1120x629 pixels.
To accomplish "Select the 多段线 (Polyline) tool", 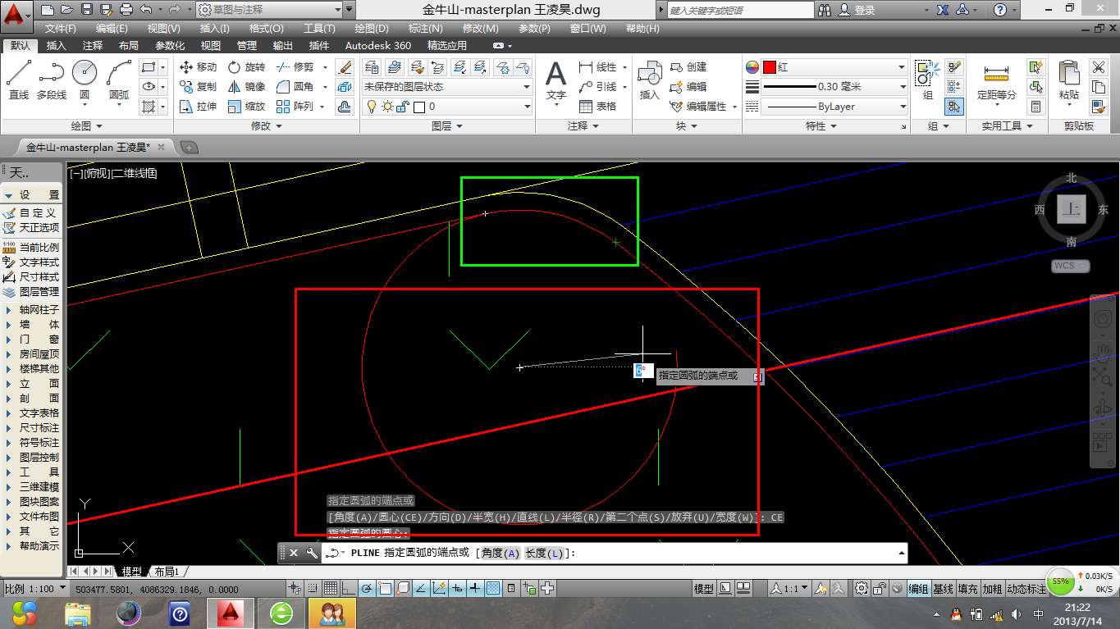I will tap(52, 80).
